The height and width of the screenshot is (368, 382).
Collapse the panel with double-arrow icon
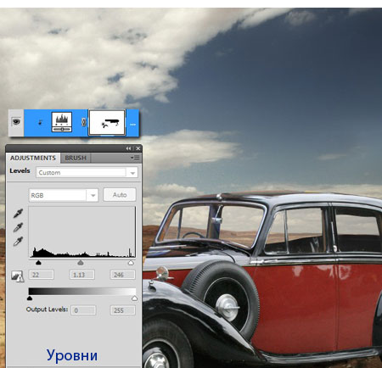128,148
